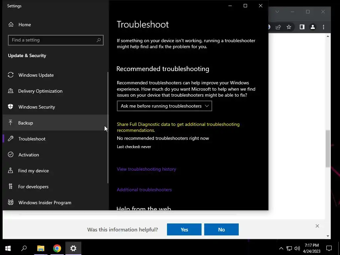This screenshot has width=340, height=255.
Task: Open the notification action center
Action: 329,248
